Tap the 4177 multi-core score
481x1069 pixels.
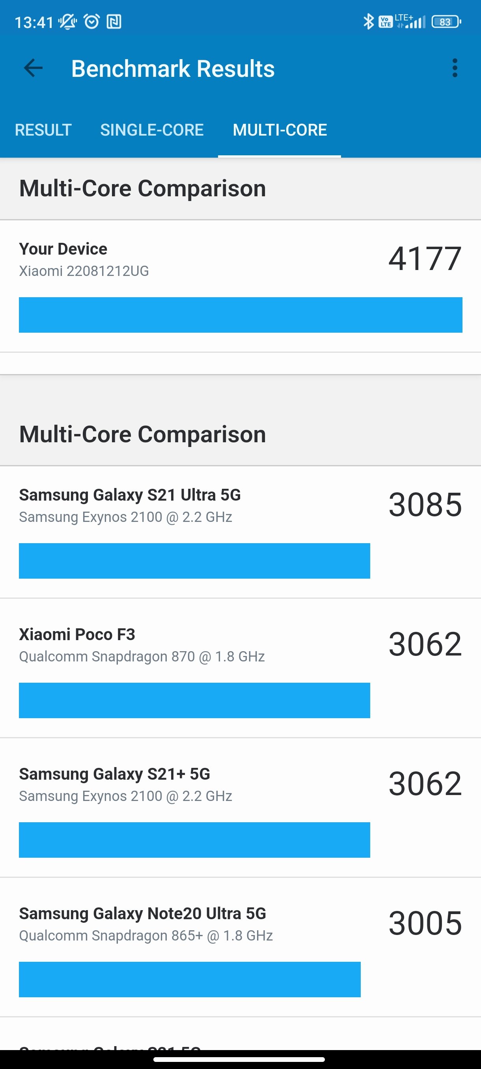pos(425,258)
